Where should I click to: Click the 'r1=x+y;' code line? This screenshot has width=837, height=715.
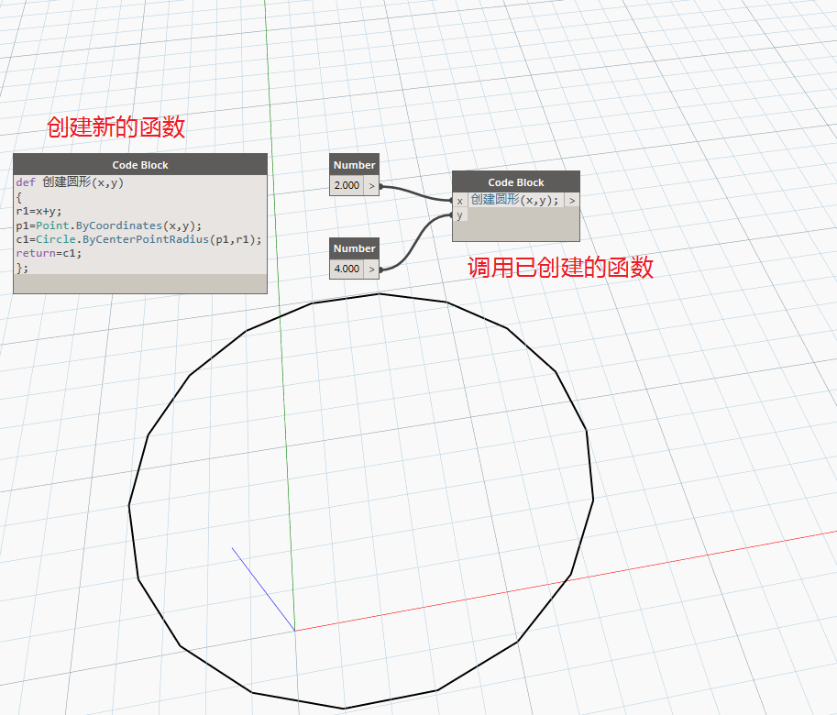pyautogui.click(x=39, y=211)
